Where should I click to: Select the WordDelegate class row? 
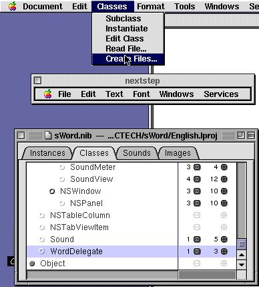132,252
